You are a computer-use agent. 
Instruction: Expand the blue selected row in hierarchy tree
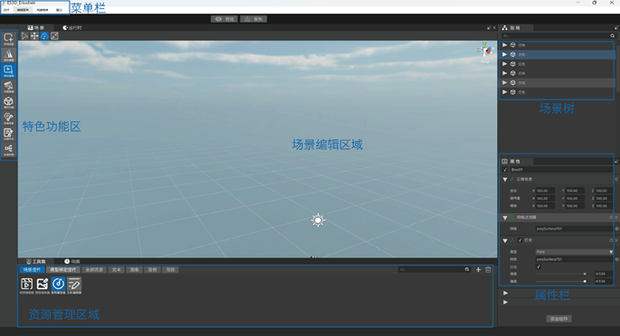pos(504,54)
